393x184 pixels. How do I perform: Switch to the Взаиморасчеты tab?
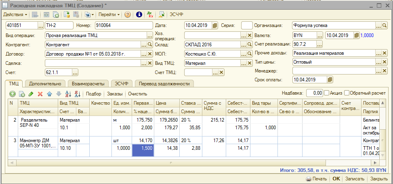click(x=87, y=83)
